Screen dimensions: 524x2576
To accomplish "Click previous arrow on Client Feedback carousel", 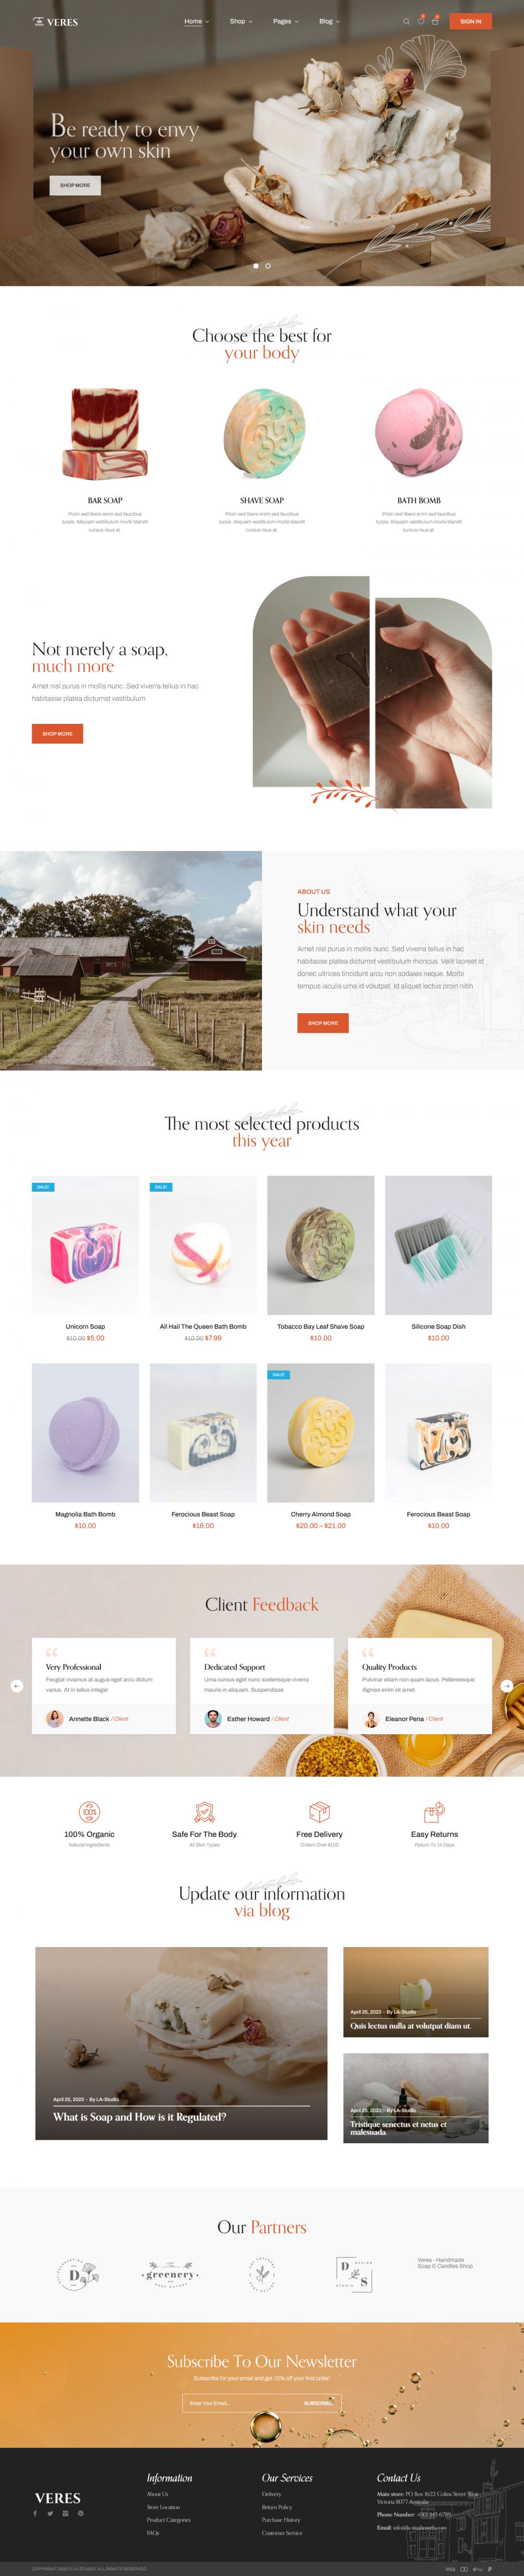I will (16, 1685).
